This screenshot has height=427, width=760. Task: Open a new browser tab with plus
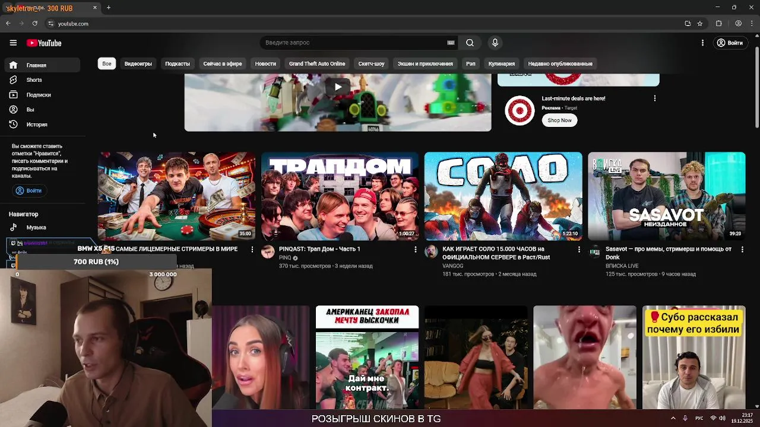tap(109, 8)
